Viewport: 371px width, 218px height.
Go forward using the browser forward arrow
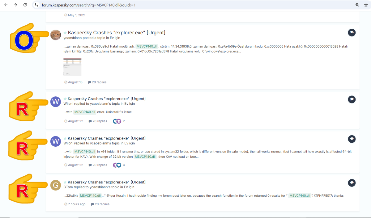(15, 5)
